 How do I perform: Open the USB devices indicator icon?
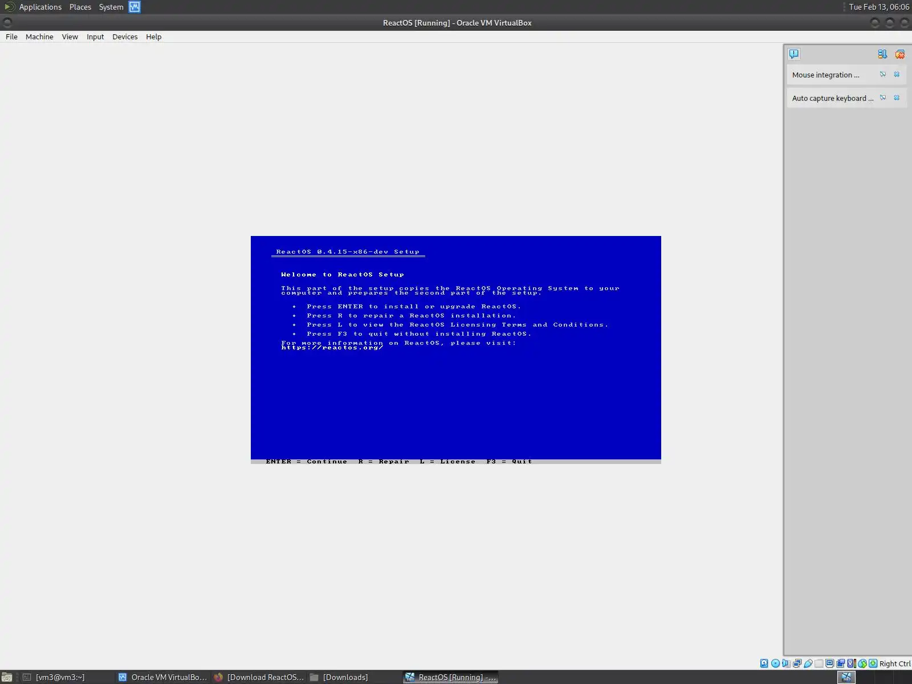808,663
